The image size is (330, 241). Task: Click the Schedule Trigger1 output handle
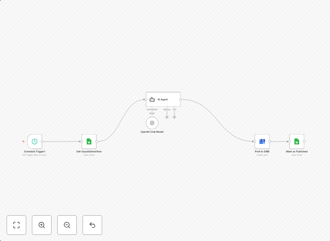coord(42,142)
